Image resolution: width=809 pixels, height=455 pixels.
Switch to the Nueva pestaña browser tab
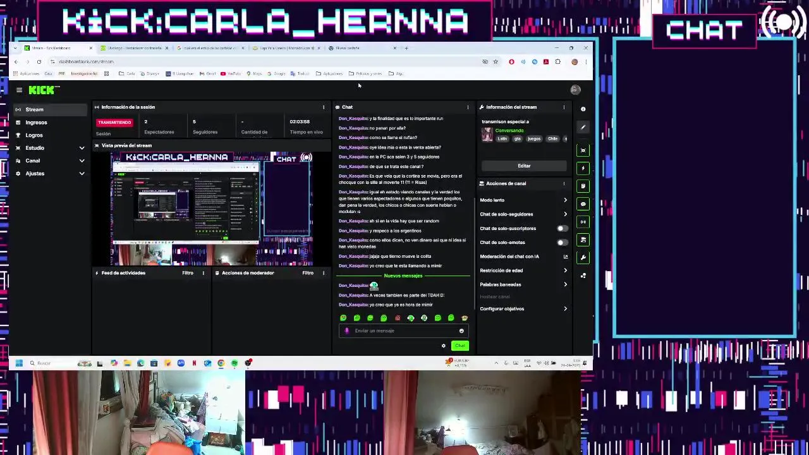(363, 48)
